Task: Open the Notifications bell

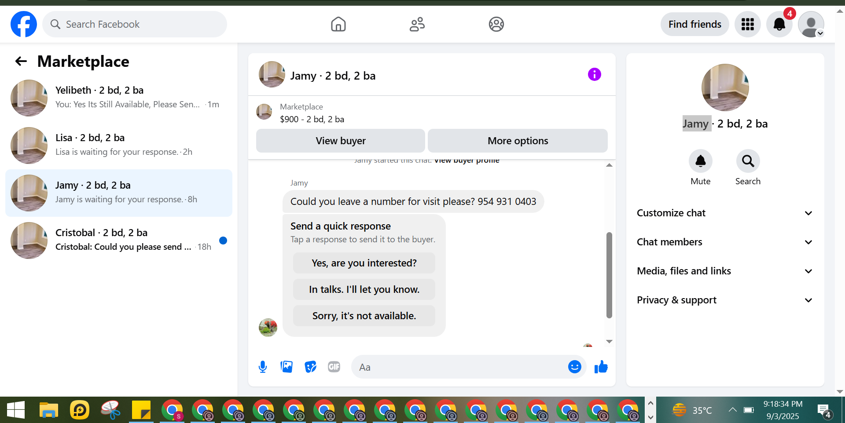Action: pyautogui.click(x=779, y=24)
